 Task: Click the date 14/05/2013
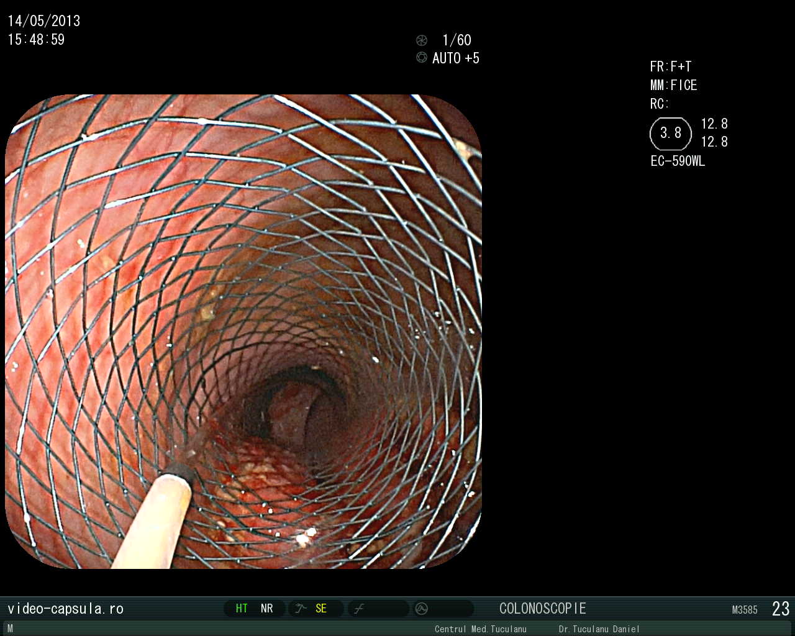click(44, 21)
